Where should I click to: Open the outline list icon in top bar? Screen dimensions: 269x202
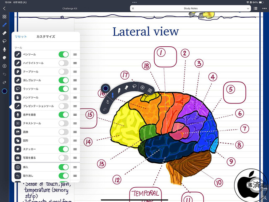(256, 8)
